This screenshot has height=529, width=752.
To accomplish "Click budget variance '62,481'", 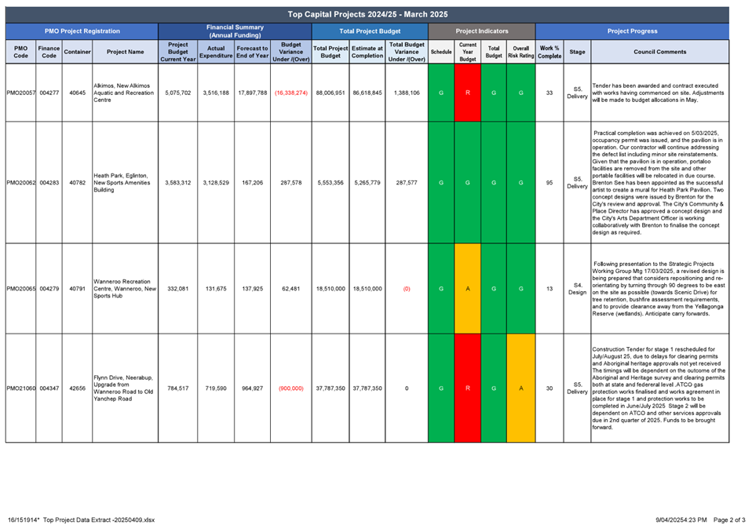I will (x=291, y=289).
